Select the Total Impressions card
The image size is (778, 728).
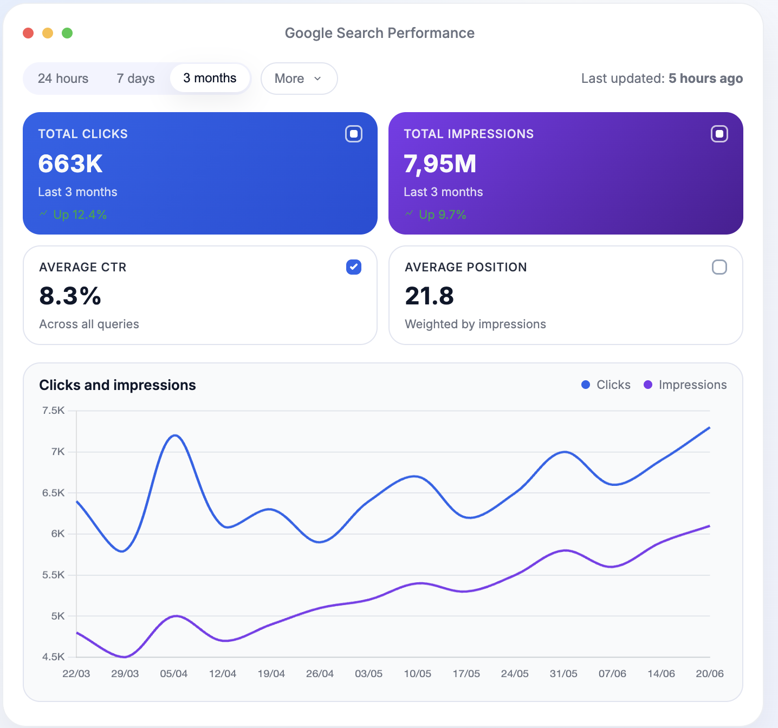[x=566, y=173]
